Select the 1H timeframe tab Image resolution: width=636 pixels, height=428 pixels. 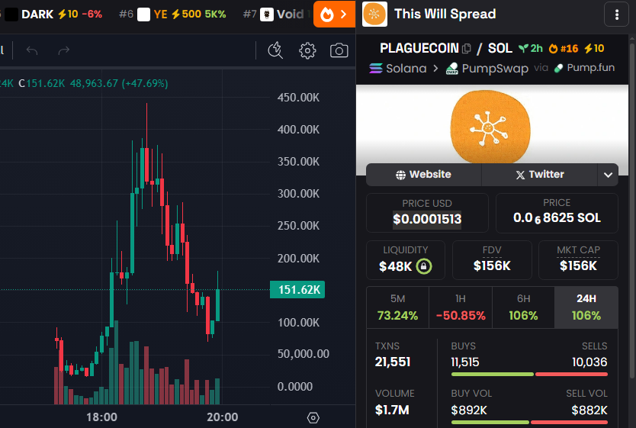pyautogui.click(x=461, y=307)
